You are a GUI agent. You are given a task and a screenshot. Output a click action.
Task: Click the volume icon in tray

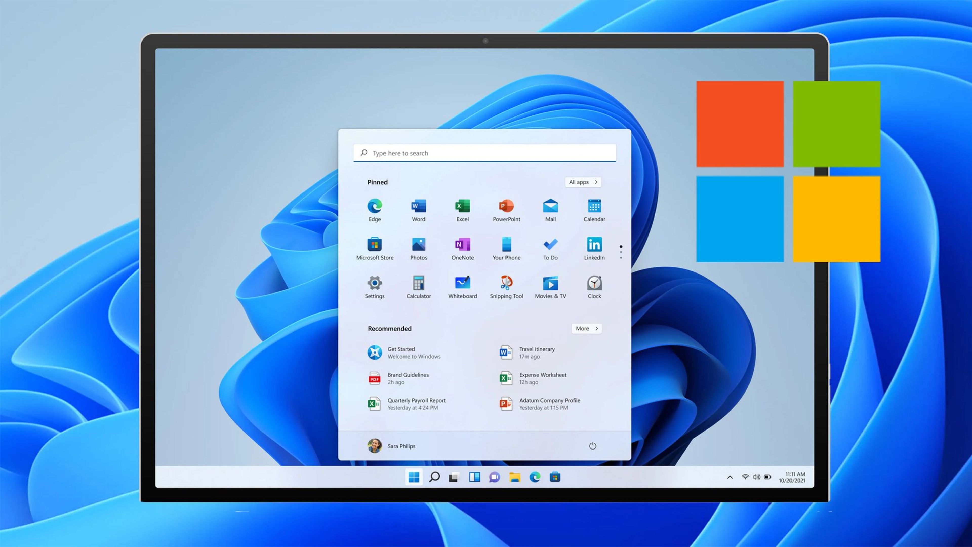[x=756, y=477]
